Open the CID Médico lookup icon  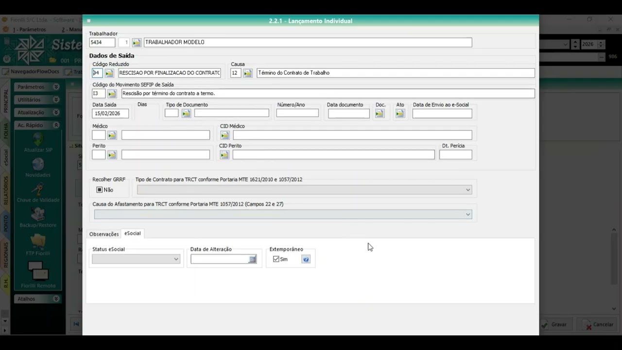225,135
